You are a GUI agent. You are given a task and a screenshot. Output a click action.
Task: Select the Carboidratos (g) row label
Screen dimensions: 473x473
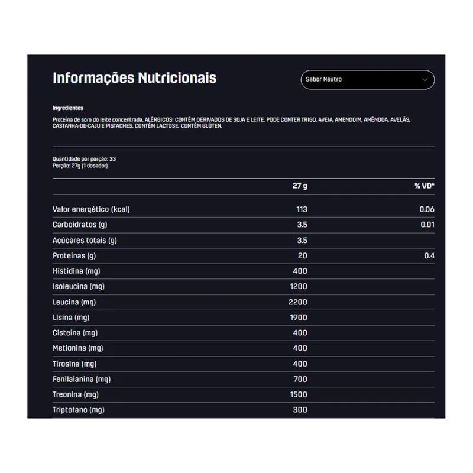tap(80, 225)
